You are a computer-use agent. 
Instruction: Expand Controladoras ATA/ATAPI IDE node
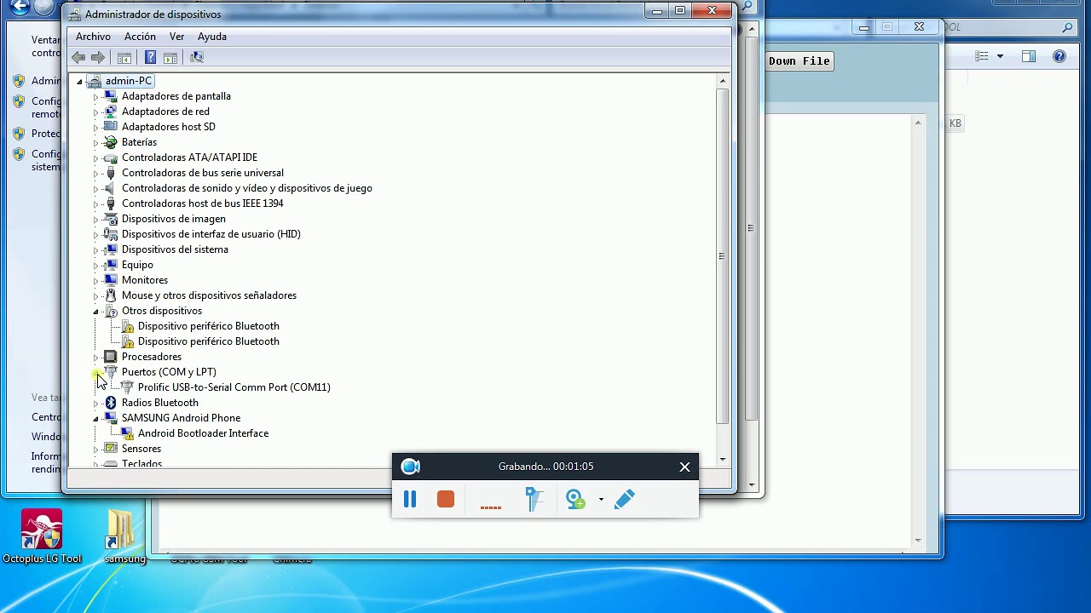(95, 158)
